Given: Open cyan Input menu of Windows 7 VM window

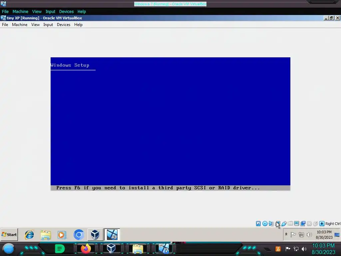Looking at the screenshot, I should point(50,12).
